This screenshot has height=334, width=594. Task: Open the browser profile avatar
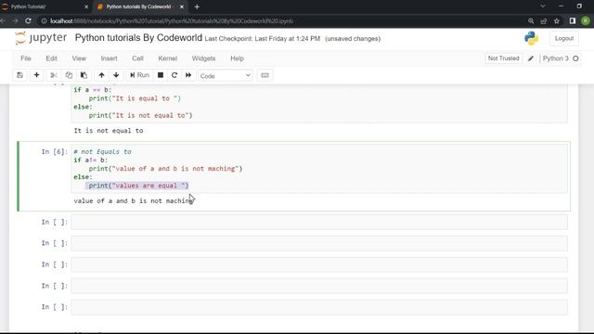(586, 21)
